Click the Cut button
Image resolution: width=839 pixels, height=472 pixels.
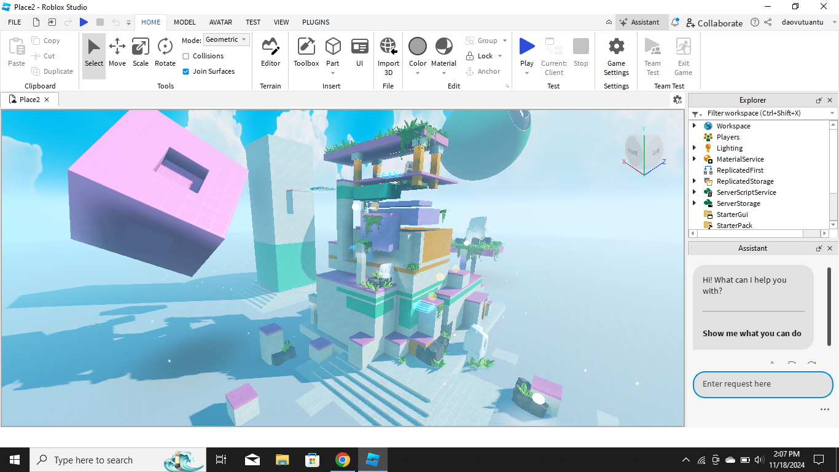(43, 56)
